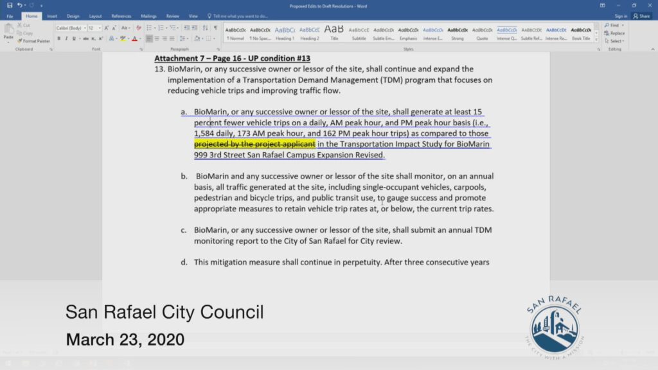The height and width of the screenshot is (370, 658).
Task: Open the Find dropdown arrow
Action: tap(623, 26)
